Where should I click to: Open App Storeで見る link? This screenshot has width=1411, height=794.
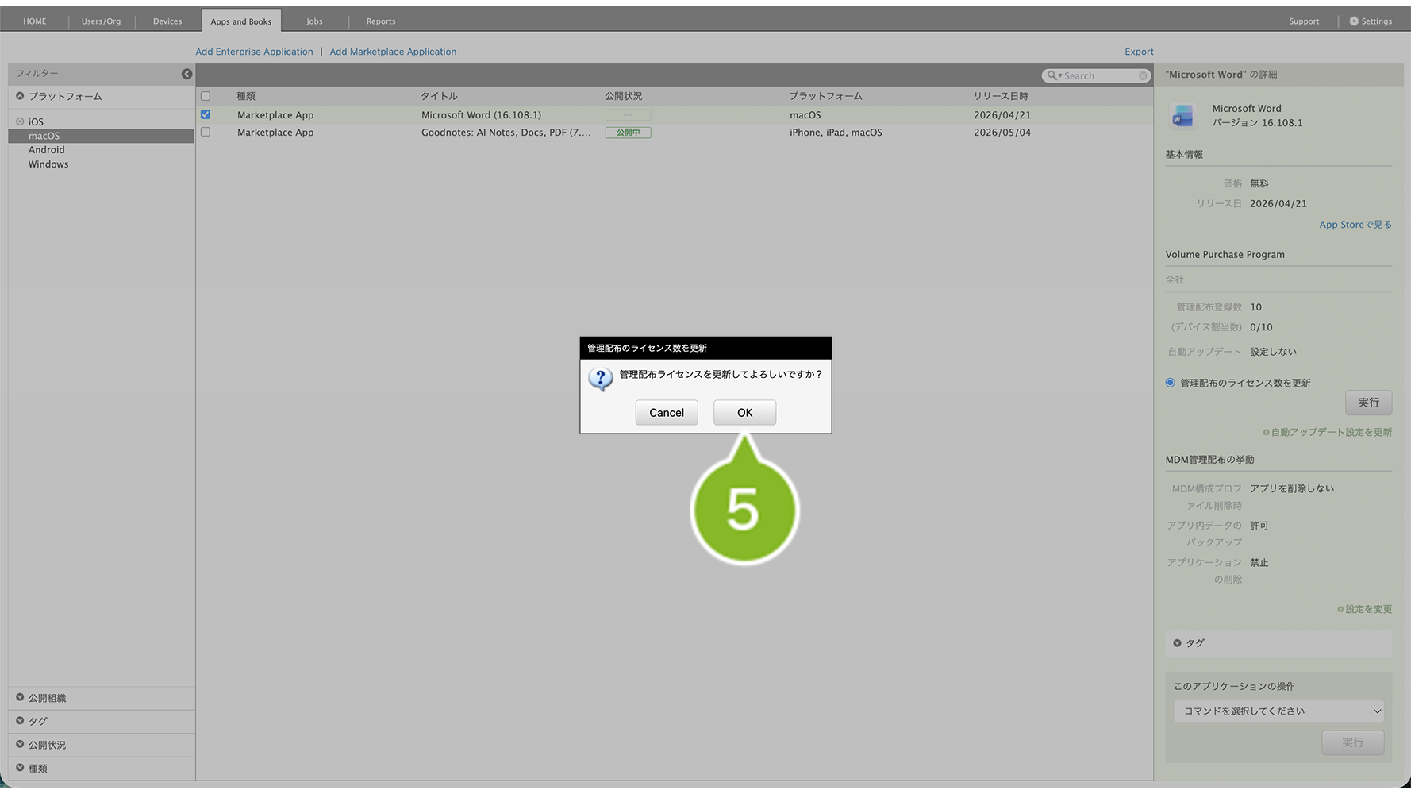click(1355, 225)
